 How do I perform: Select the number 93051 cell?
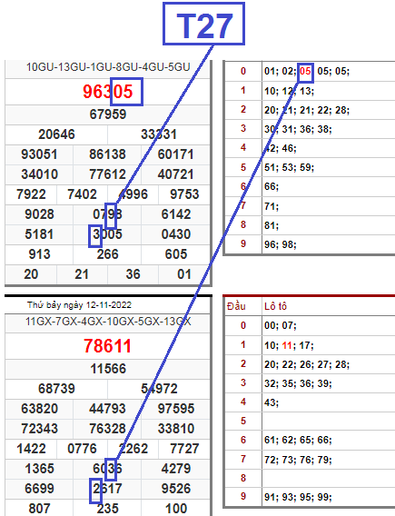click(39, 154)
